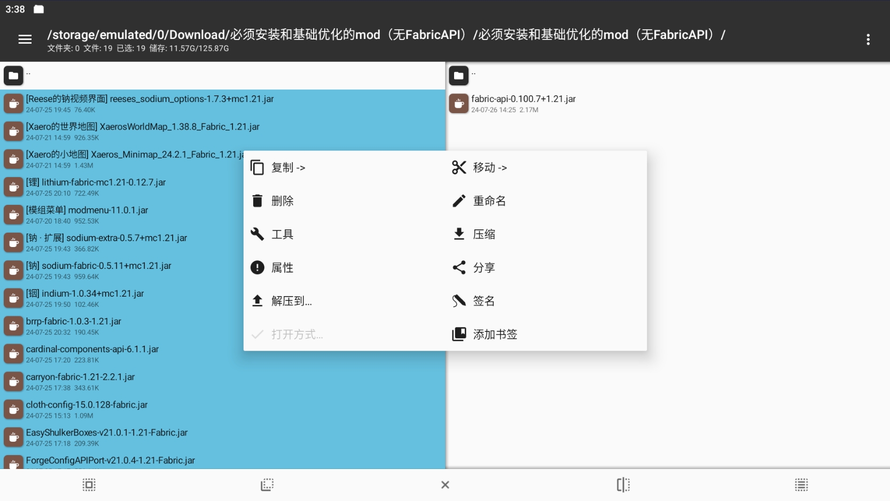Viewport: 890px width, 501px height.
Task: Select indium-1.0.34+mc1.21.jar file
Action: pyautogui.click(x=122, y=298)
